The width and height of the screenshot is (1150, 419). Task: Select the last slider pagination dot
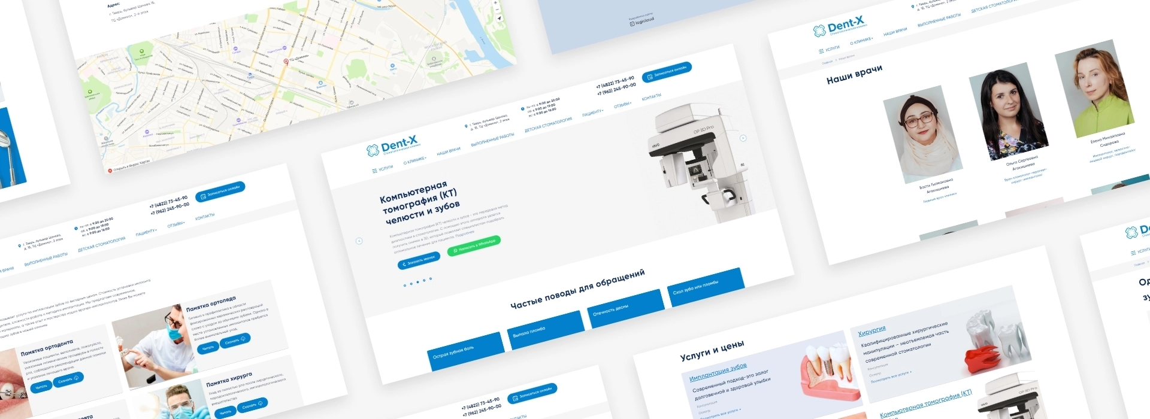click(x=431, y=279)
